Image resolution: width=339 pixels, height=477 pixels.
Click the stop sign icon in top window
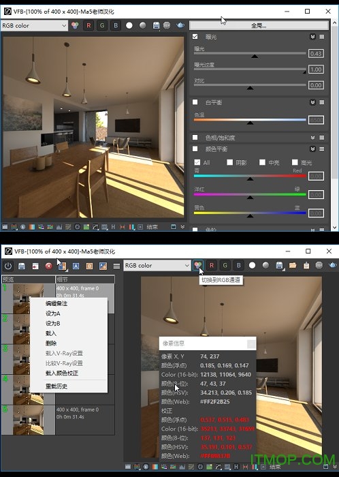(x=167, y=26)
